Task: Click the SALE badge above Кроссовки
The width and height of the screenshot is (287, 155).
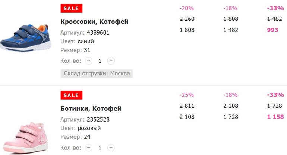Action: pos(71,8)
